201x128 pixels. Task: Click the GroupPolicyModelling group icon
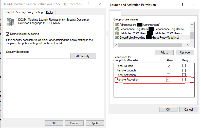tap(117, 37)
